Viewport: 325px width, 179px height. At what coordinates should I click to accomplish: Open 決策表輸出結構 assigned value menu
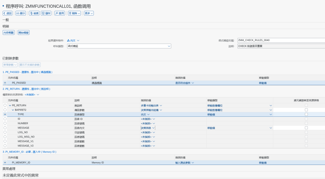[x=151, y=110]
